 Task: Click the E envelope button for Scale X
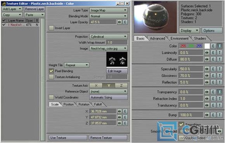point(125,112)
